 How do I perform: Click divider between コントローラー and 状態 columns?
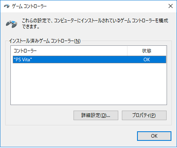point(127,51)
